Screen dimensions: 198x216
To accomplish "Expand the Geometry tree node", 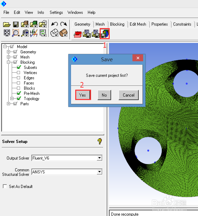I will coord(9,52).
